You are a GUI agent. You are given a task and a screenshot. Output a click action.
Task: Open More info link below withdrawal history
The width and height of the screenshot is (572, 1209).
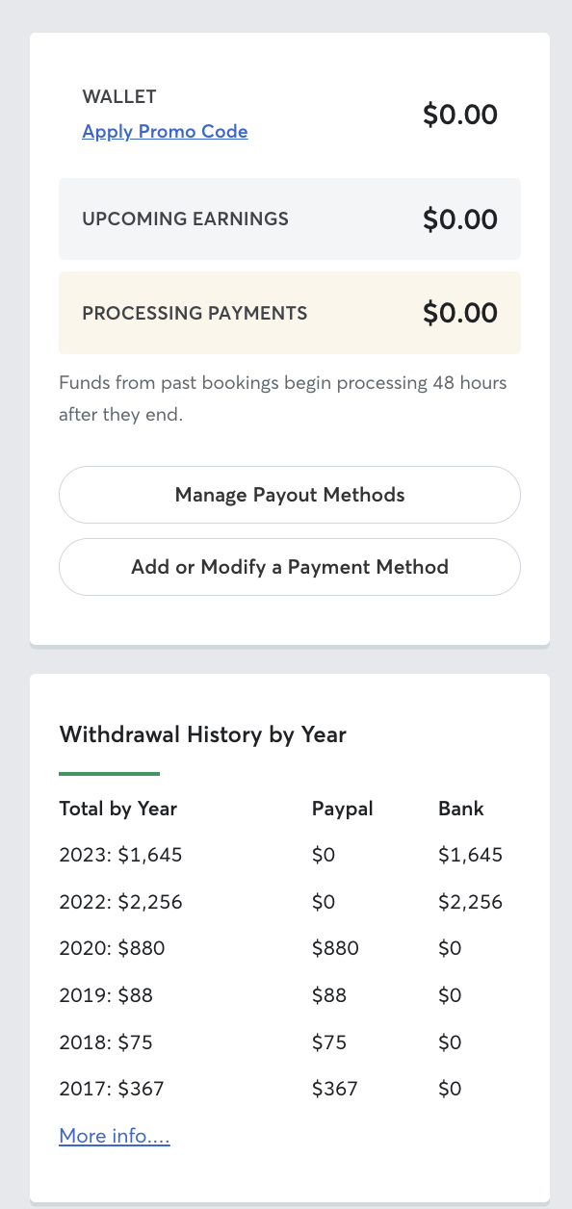pos(115,1136)
